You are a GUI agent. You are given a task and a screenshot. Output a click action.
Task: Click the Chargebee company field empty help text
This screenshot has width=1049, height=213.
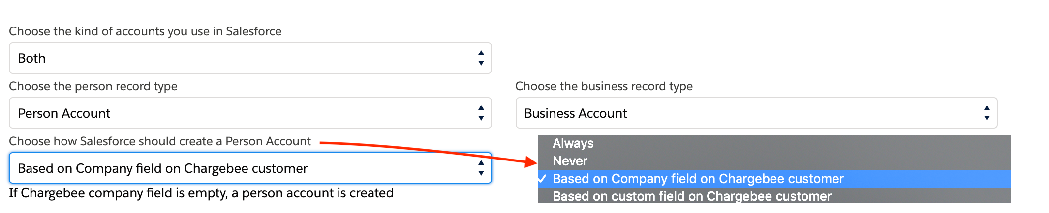click(201, 193)
